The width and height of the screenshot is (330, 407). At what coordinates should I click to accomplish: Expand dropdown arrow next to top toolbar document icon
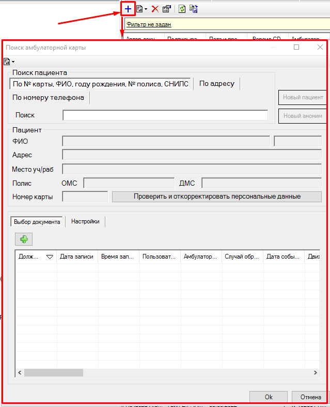[146, 9]
